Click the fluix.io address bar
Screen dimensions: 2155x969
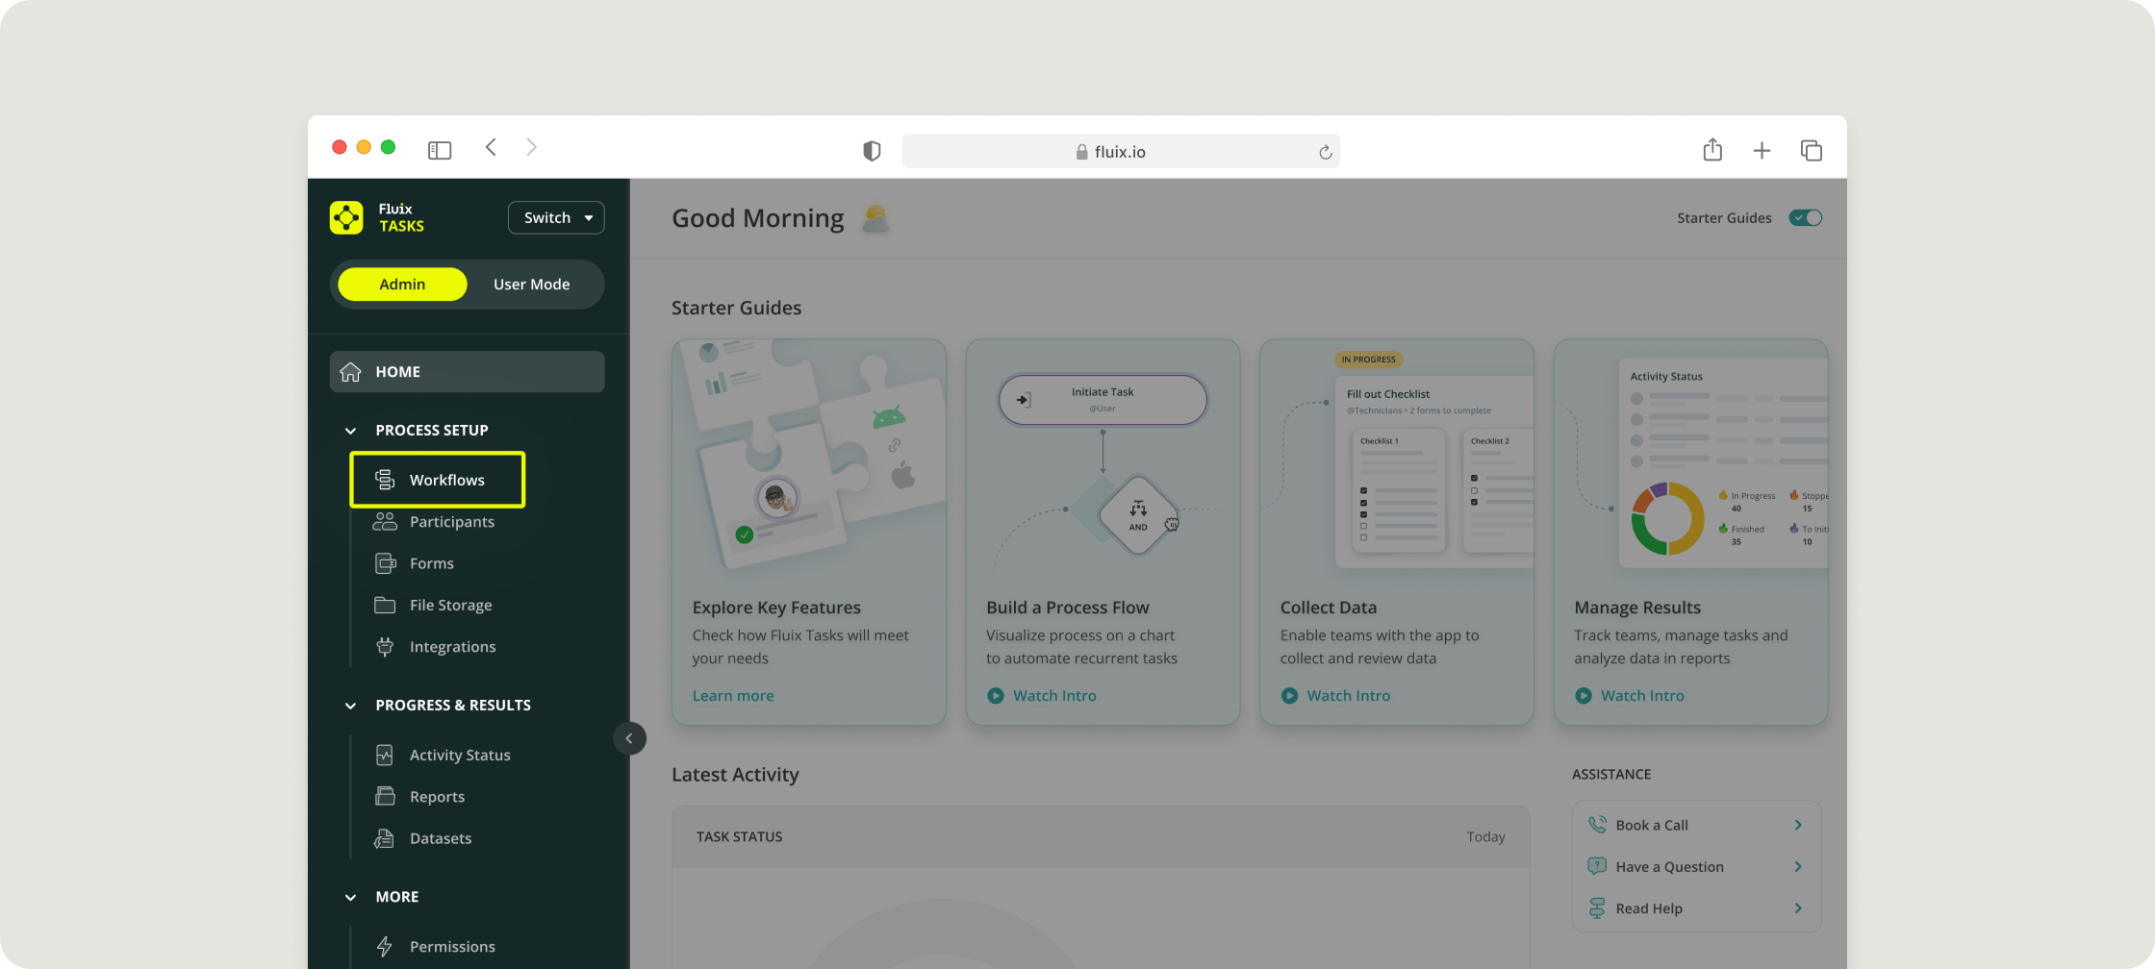click(x=1120, y=152)
